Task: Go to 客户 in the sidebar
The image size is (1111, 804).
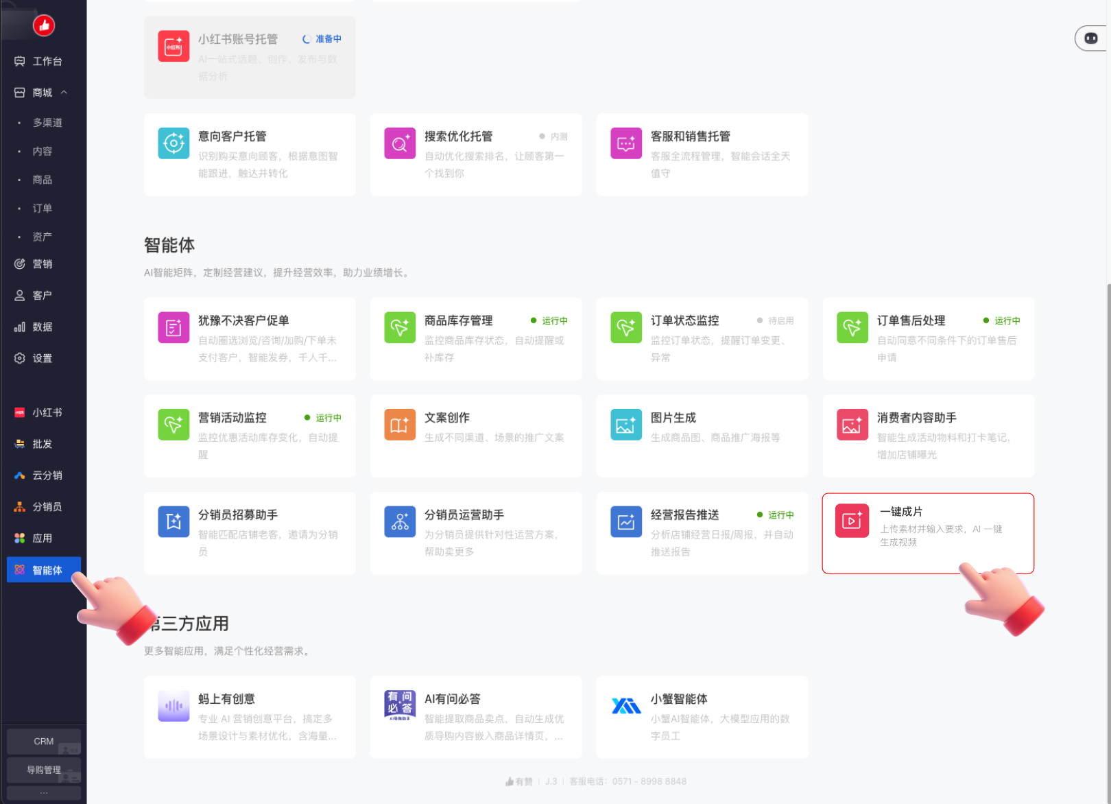Action: 43,295
